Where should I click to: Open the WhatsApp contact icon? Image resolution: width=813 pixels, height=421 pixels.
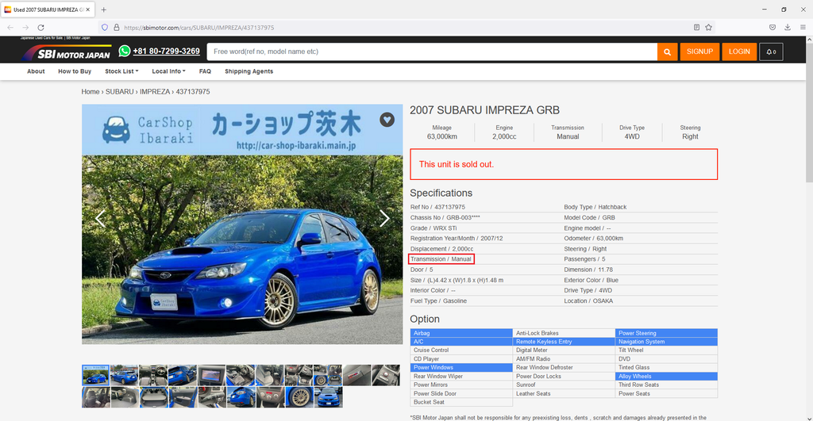[125, 51]
